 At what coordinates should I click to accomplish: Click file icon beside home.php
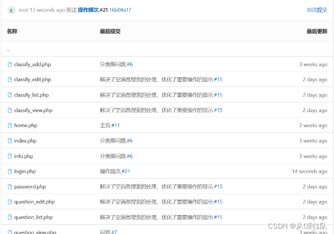click(10, 125)
